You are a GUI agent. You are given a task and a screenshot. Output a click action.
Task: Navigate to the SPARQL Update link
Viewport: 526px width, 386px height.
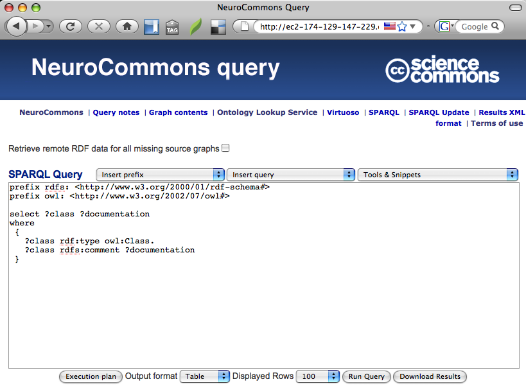(x=439, y=112)
